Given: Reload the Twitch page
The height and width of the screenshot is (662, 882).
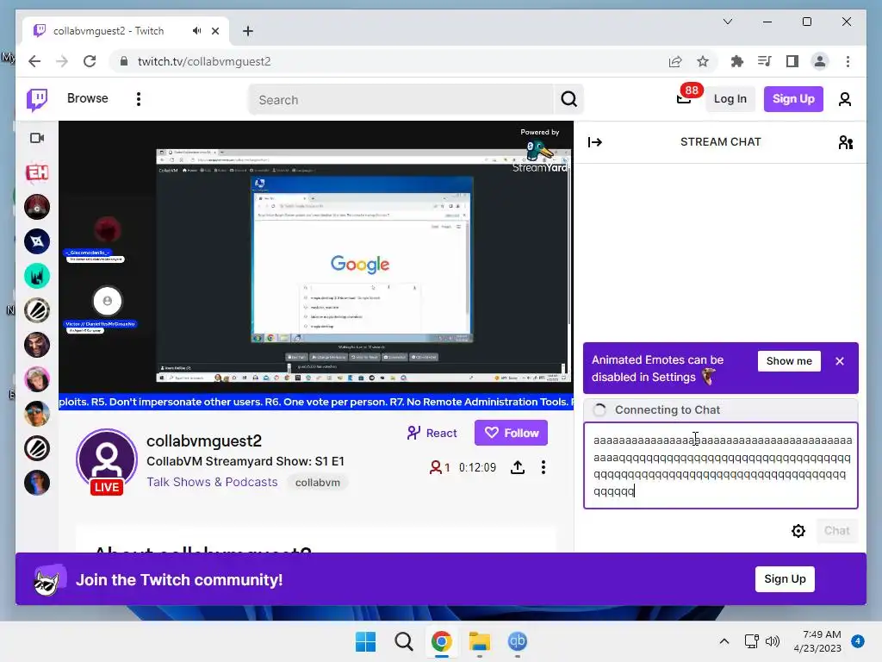Looking at the screenshot, I should pyautogui.click(x=90, y=61).
